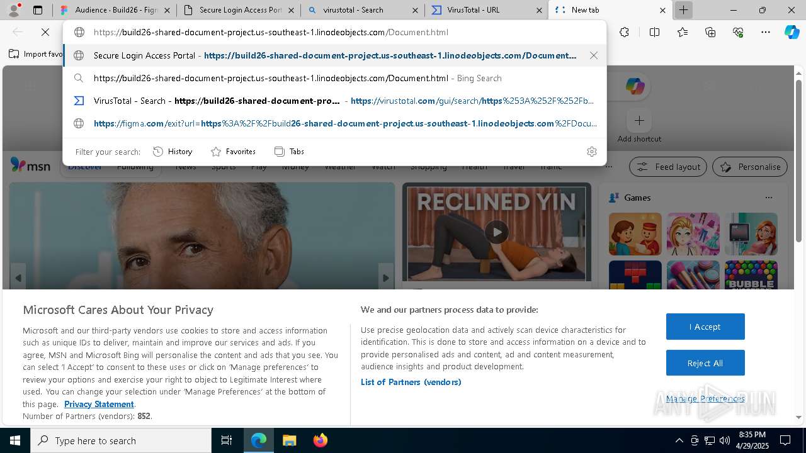Open the taskbar clock showing 8:35 PM

pos(752,440)
